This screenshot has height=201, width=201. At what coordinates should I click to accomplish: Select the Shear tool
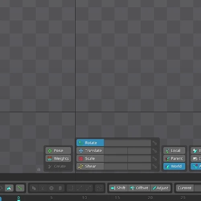[x=90, y=166]
